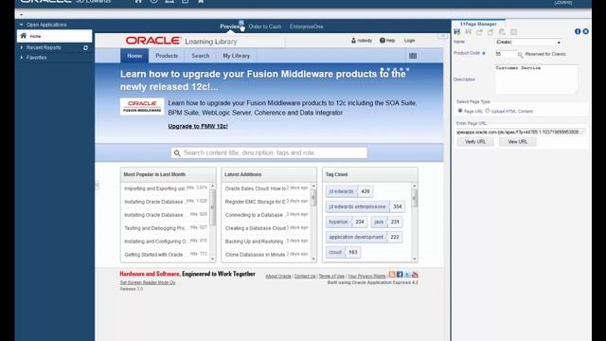Open Importing and Exporting popular item
This screenshot has height=341, width=606.
coord(154,188)
